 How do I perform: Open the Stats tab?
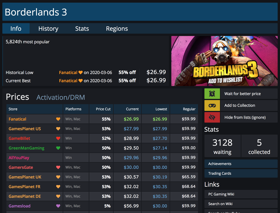(82, 28)
